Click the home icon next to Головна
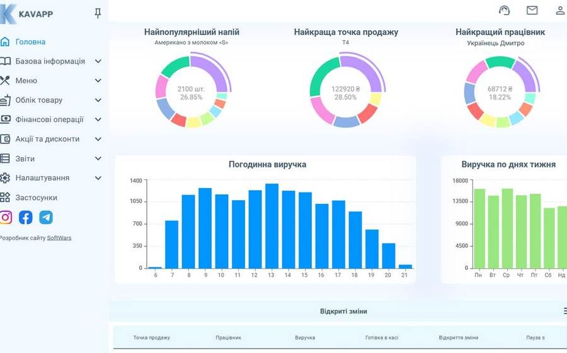Screen dimensions: 567x353 pos(5,42)
